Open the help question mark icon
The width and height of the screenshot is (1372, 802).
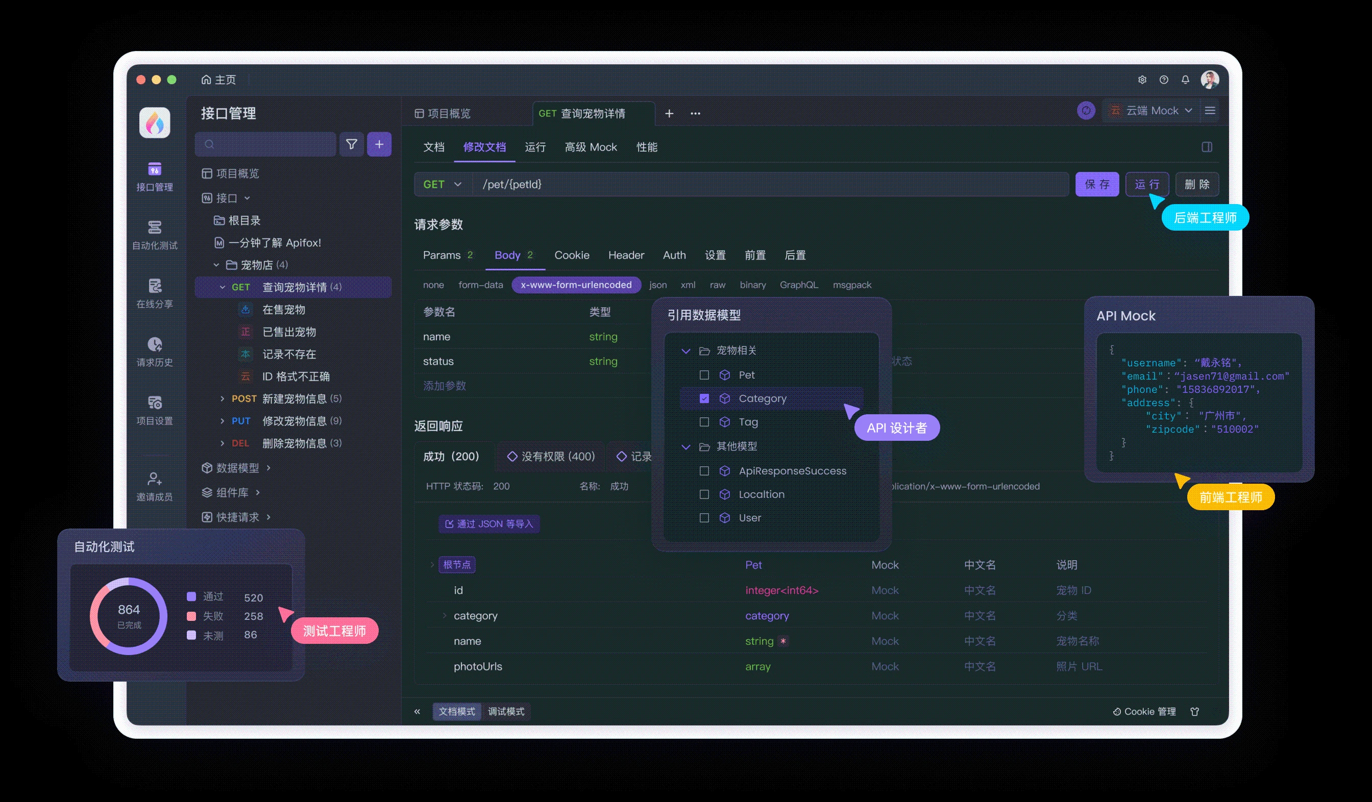click(1163, 80)
